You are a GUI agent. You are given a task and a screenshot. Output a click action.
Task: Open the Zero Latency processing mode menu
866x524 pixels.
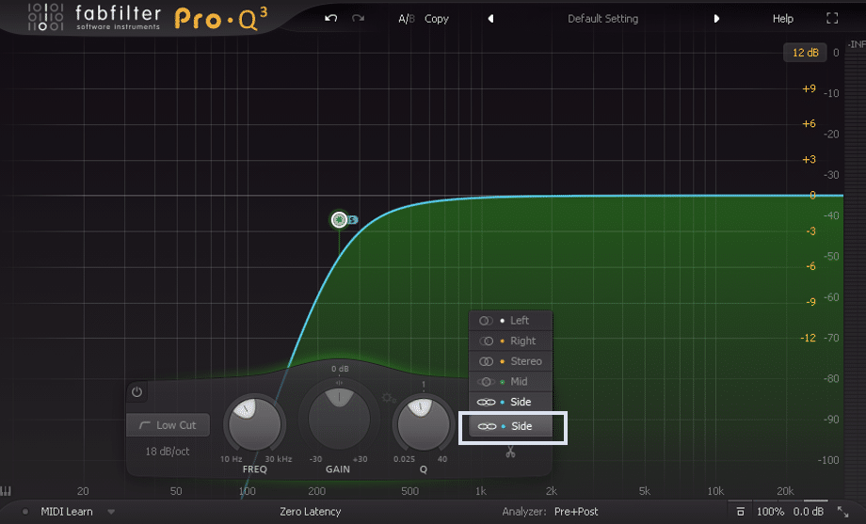click(310, 512)
